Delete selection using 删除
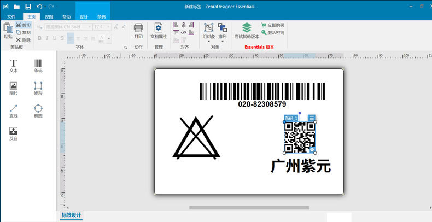 23,40
